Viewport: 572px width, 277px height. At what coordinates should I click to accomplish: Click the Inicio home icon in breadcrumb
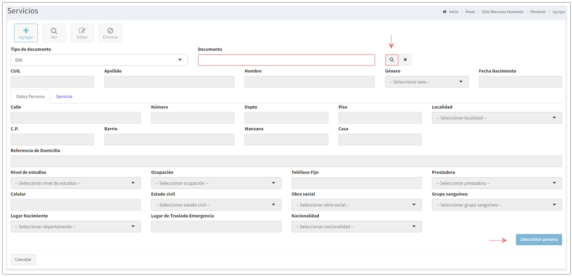coord(445,12)
